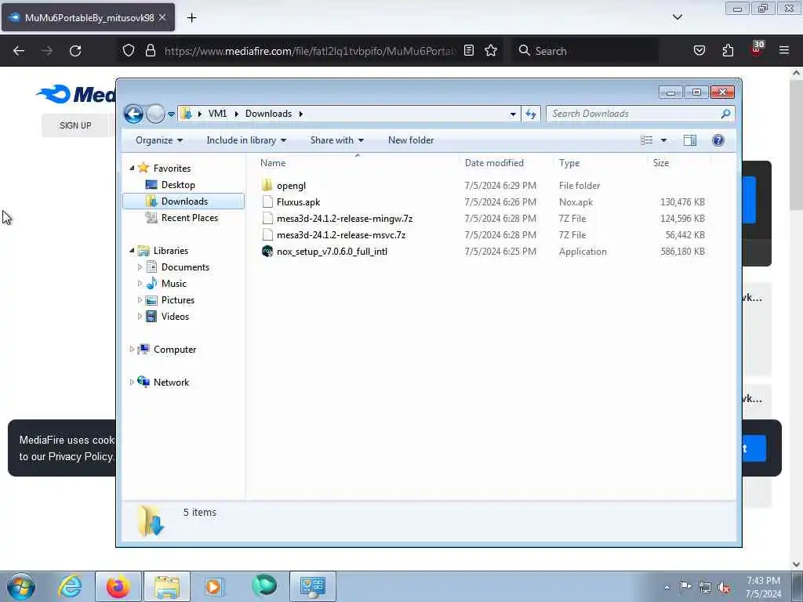
Task: Close the MuMu6Portable Firefox tab
Action: tap(162, 17)
